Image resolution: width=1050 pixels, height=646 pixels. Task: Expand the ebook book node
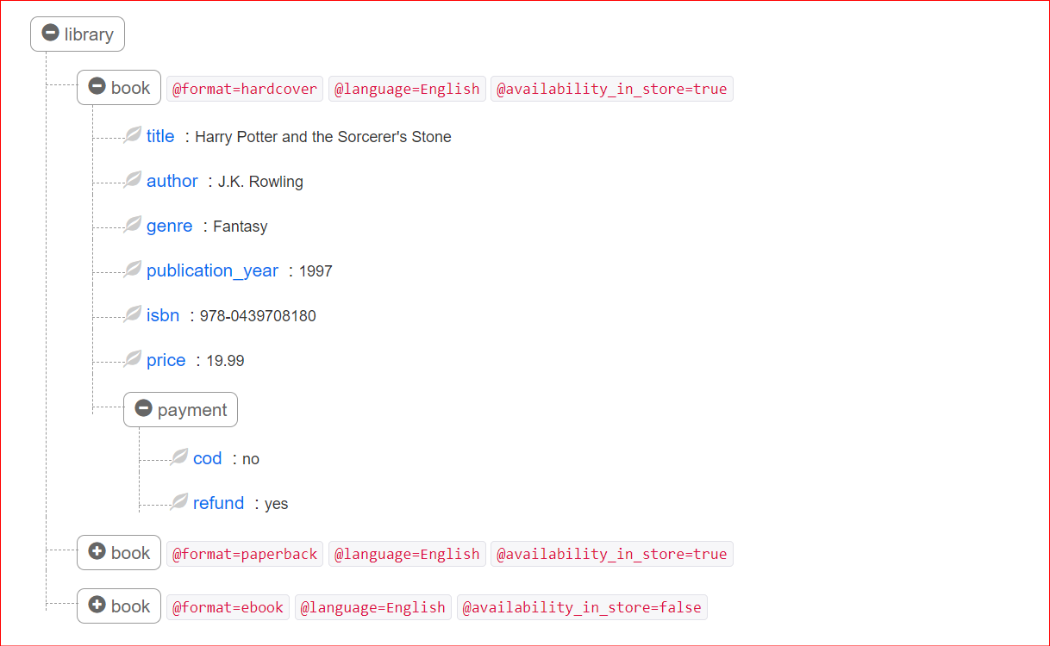coord(97,606)
